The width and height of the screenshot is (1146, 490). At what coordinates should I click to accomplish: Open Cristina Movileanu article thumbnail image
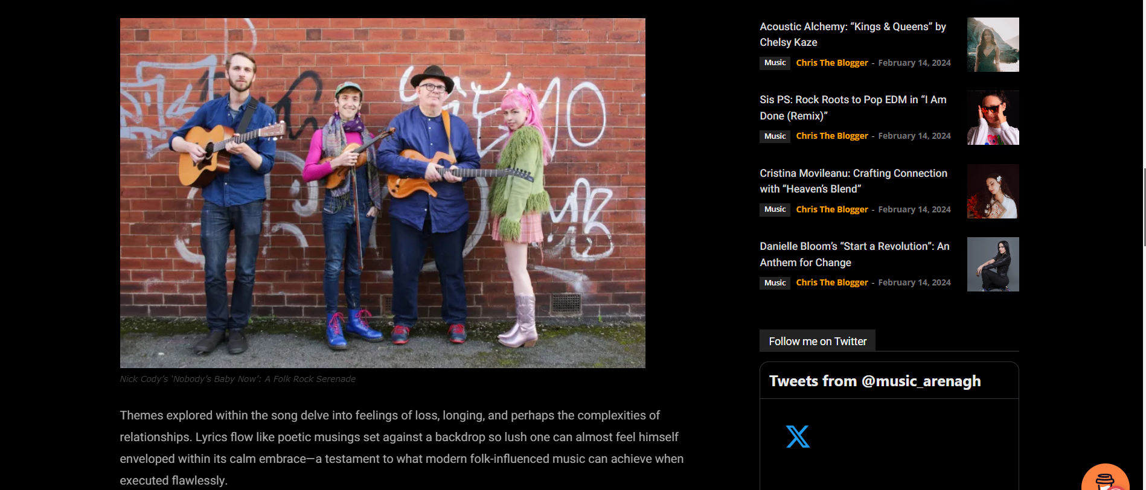pos(993,191)
